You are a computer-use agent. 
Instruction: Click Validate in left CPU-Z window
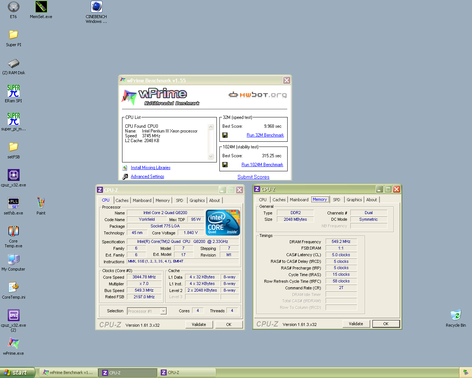199,324
